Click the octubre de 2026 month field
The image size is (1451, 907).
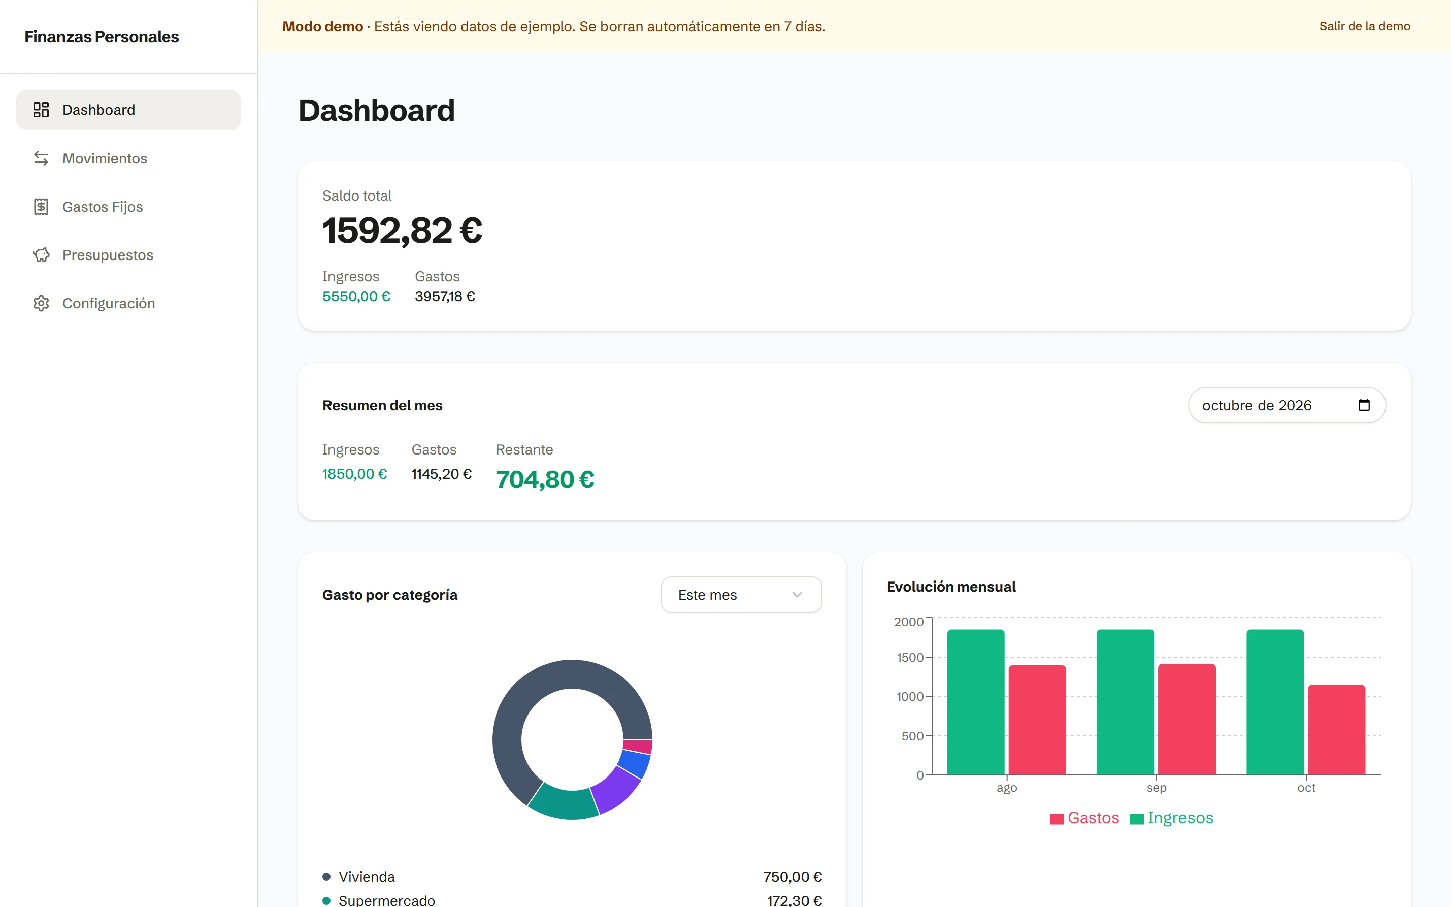1287,405
